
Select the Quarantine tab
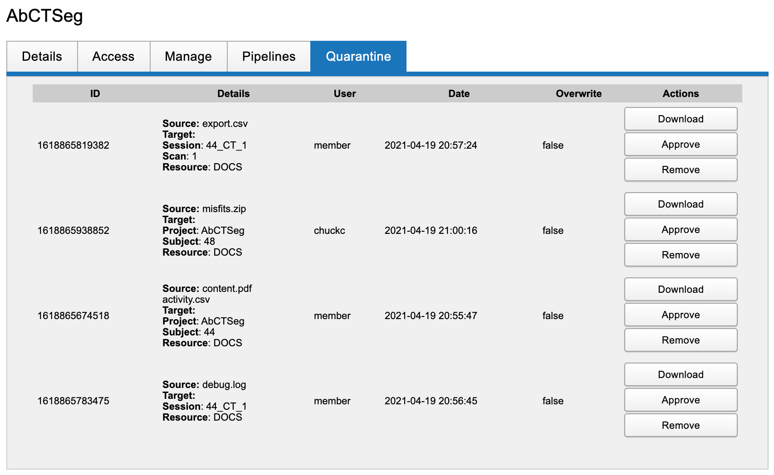[358, 57]
